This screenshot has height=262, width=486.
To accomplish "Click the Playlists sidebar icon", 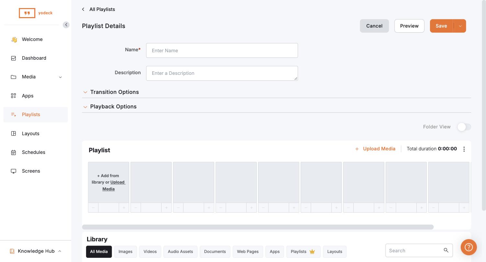I will coord(14,115).
